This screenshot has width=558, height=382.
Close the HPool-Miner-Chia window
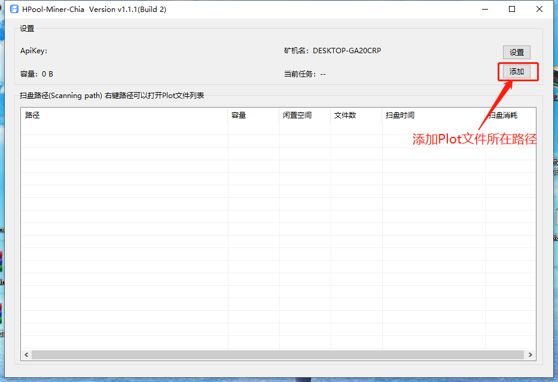tap(539, 9)
